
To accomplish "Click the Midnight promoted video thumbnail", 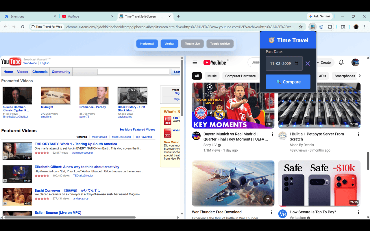I will (56, 96).
